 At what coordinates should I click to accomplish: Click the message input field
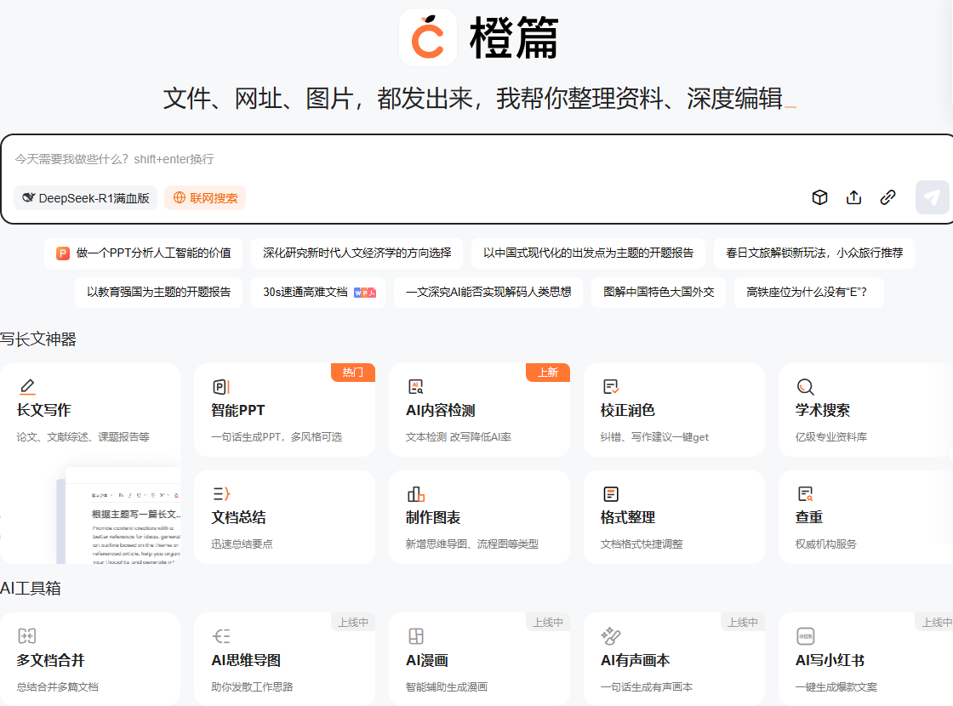coord(425,159)
